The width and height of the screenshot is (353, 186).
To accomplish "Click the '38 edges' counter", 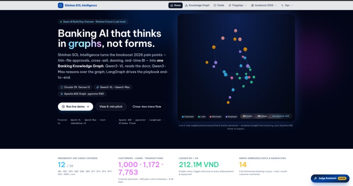I will 262,116.
